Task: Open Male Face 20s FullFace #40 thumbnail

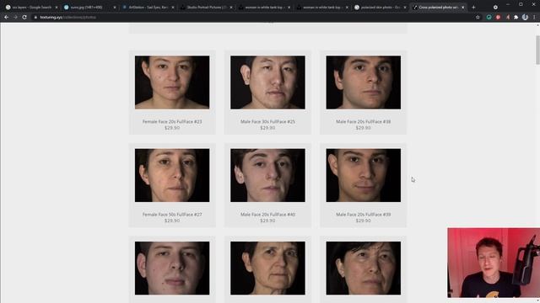Action: coord(267,175)
